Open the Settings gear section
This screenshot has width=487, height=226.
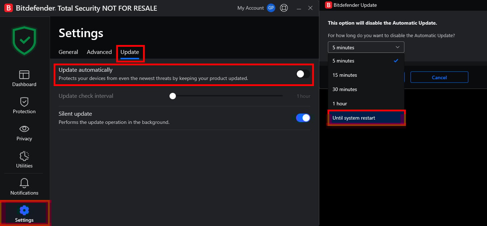(x=24, y=214)
